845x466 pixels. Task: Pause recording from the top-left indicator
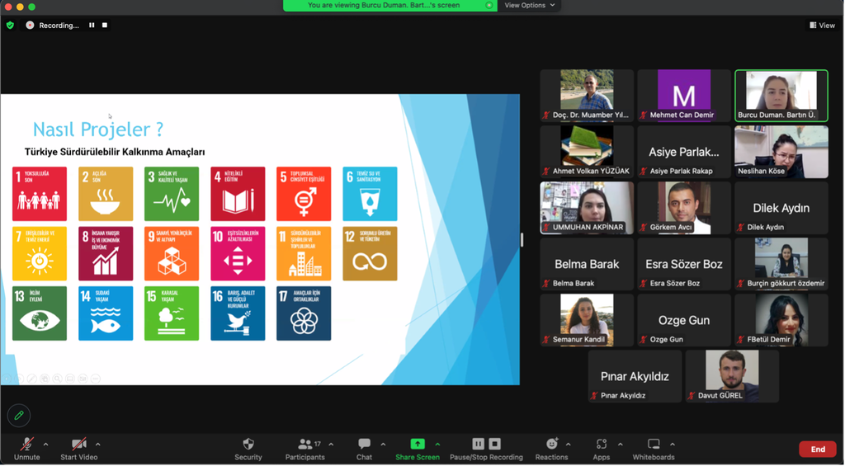pos(92,26)
